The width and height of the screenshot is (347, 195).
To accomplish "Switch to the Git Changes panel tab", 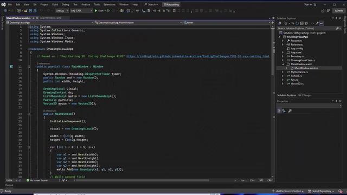I will click(305, 95).
